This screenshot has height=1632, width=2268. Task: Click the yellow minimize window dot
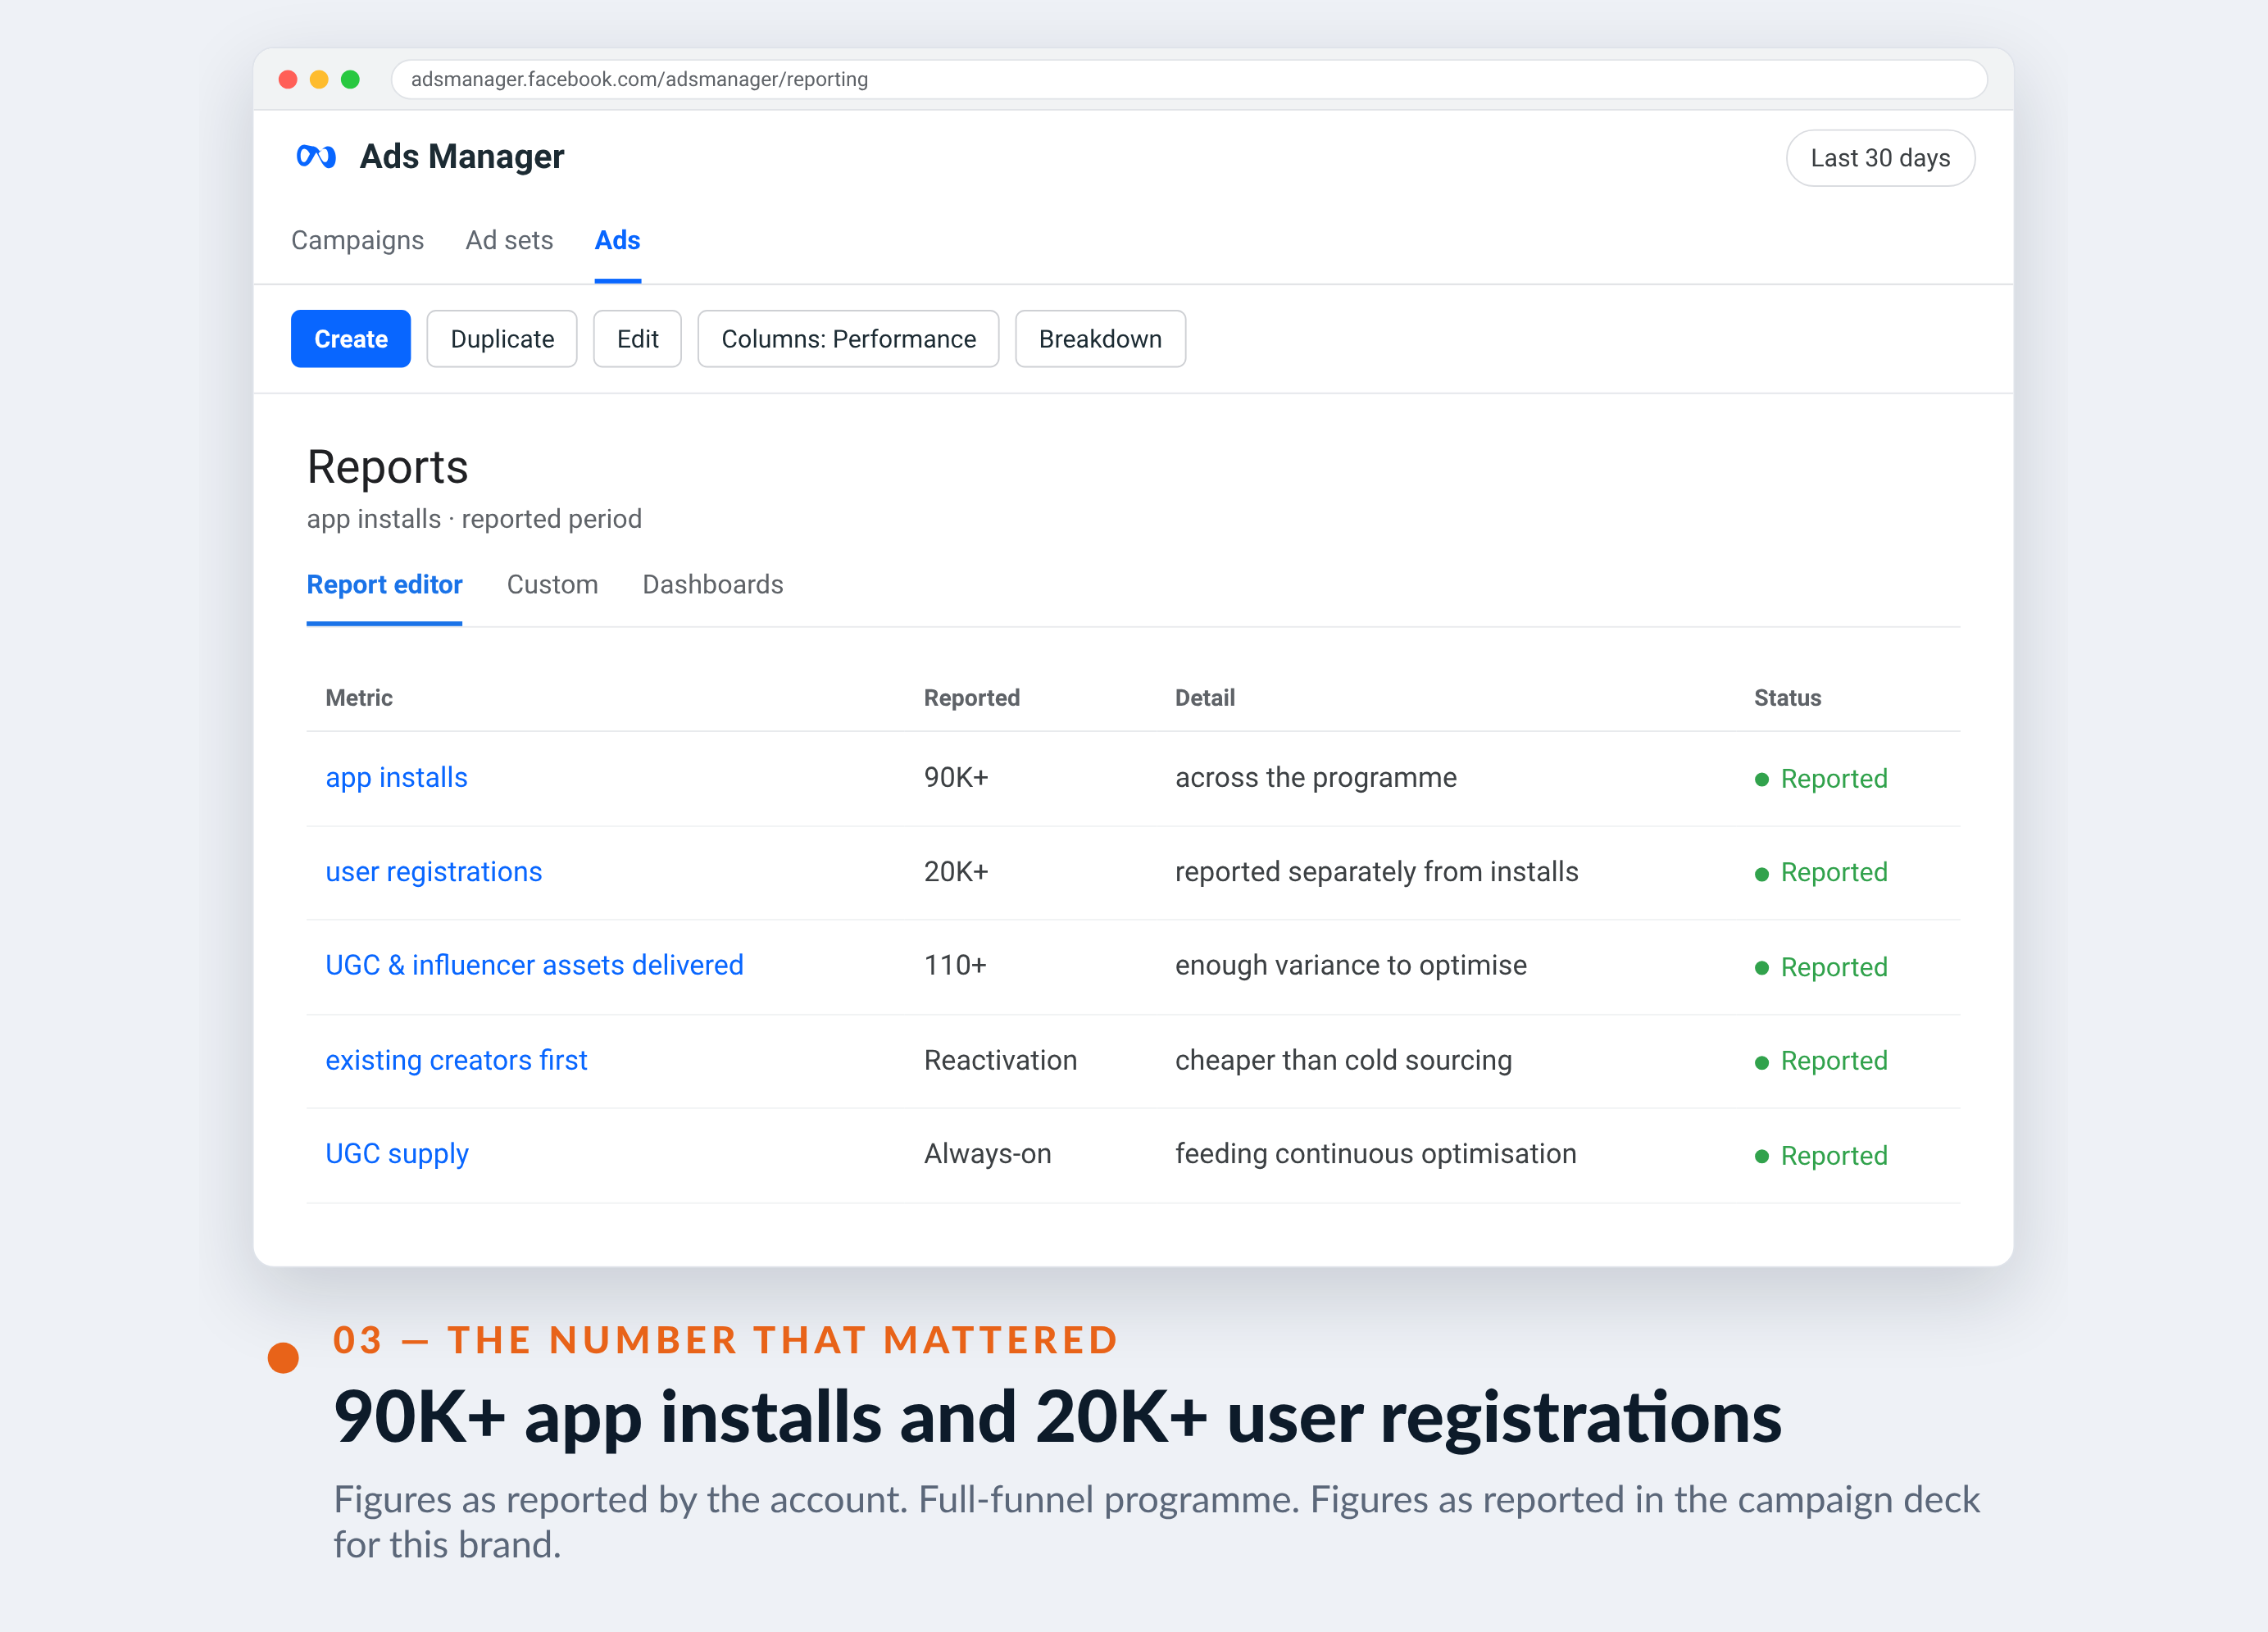319,79
